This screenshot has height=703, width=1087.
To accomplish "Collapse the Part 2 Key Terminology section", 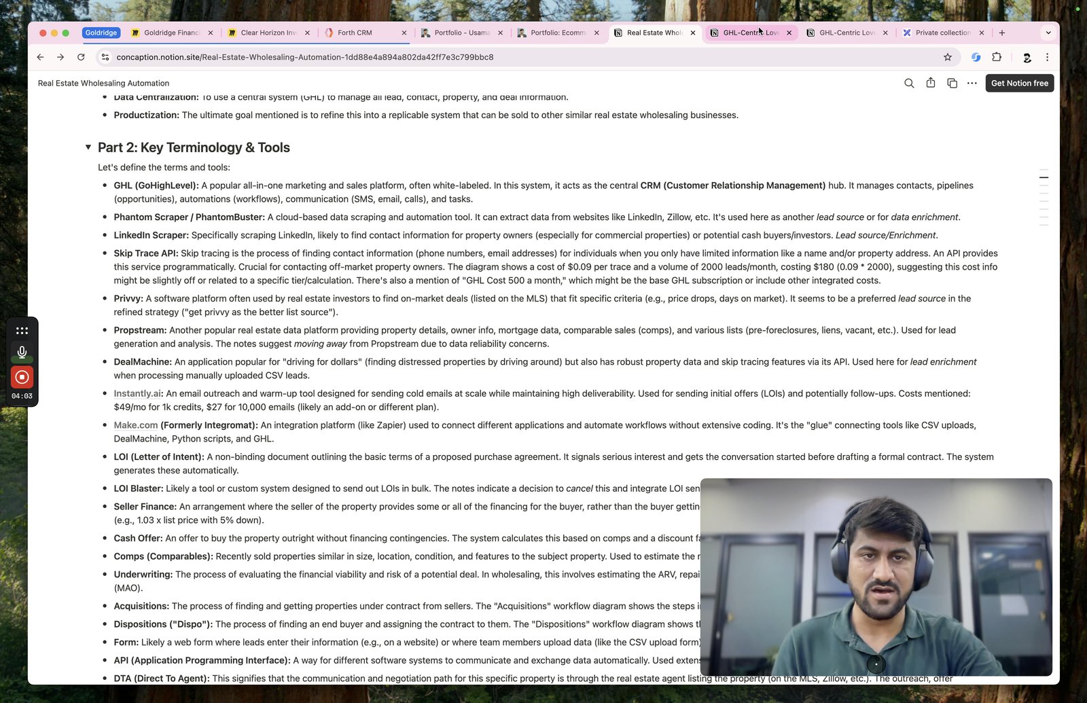I will 88,147.
